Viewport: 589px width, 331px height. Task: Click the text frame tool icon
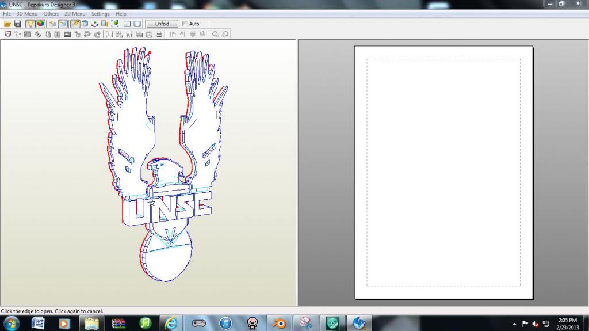click(x=57, y=34)
